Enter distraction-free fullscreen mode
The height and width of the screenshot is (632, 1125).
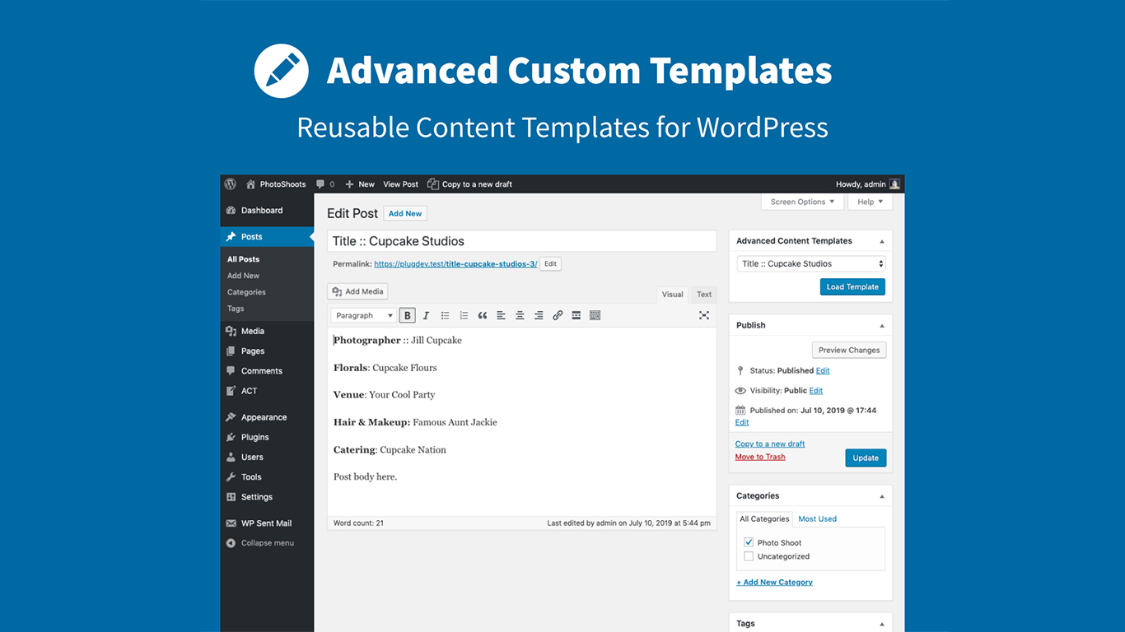click(704, 315)
